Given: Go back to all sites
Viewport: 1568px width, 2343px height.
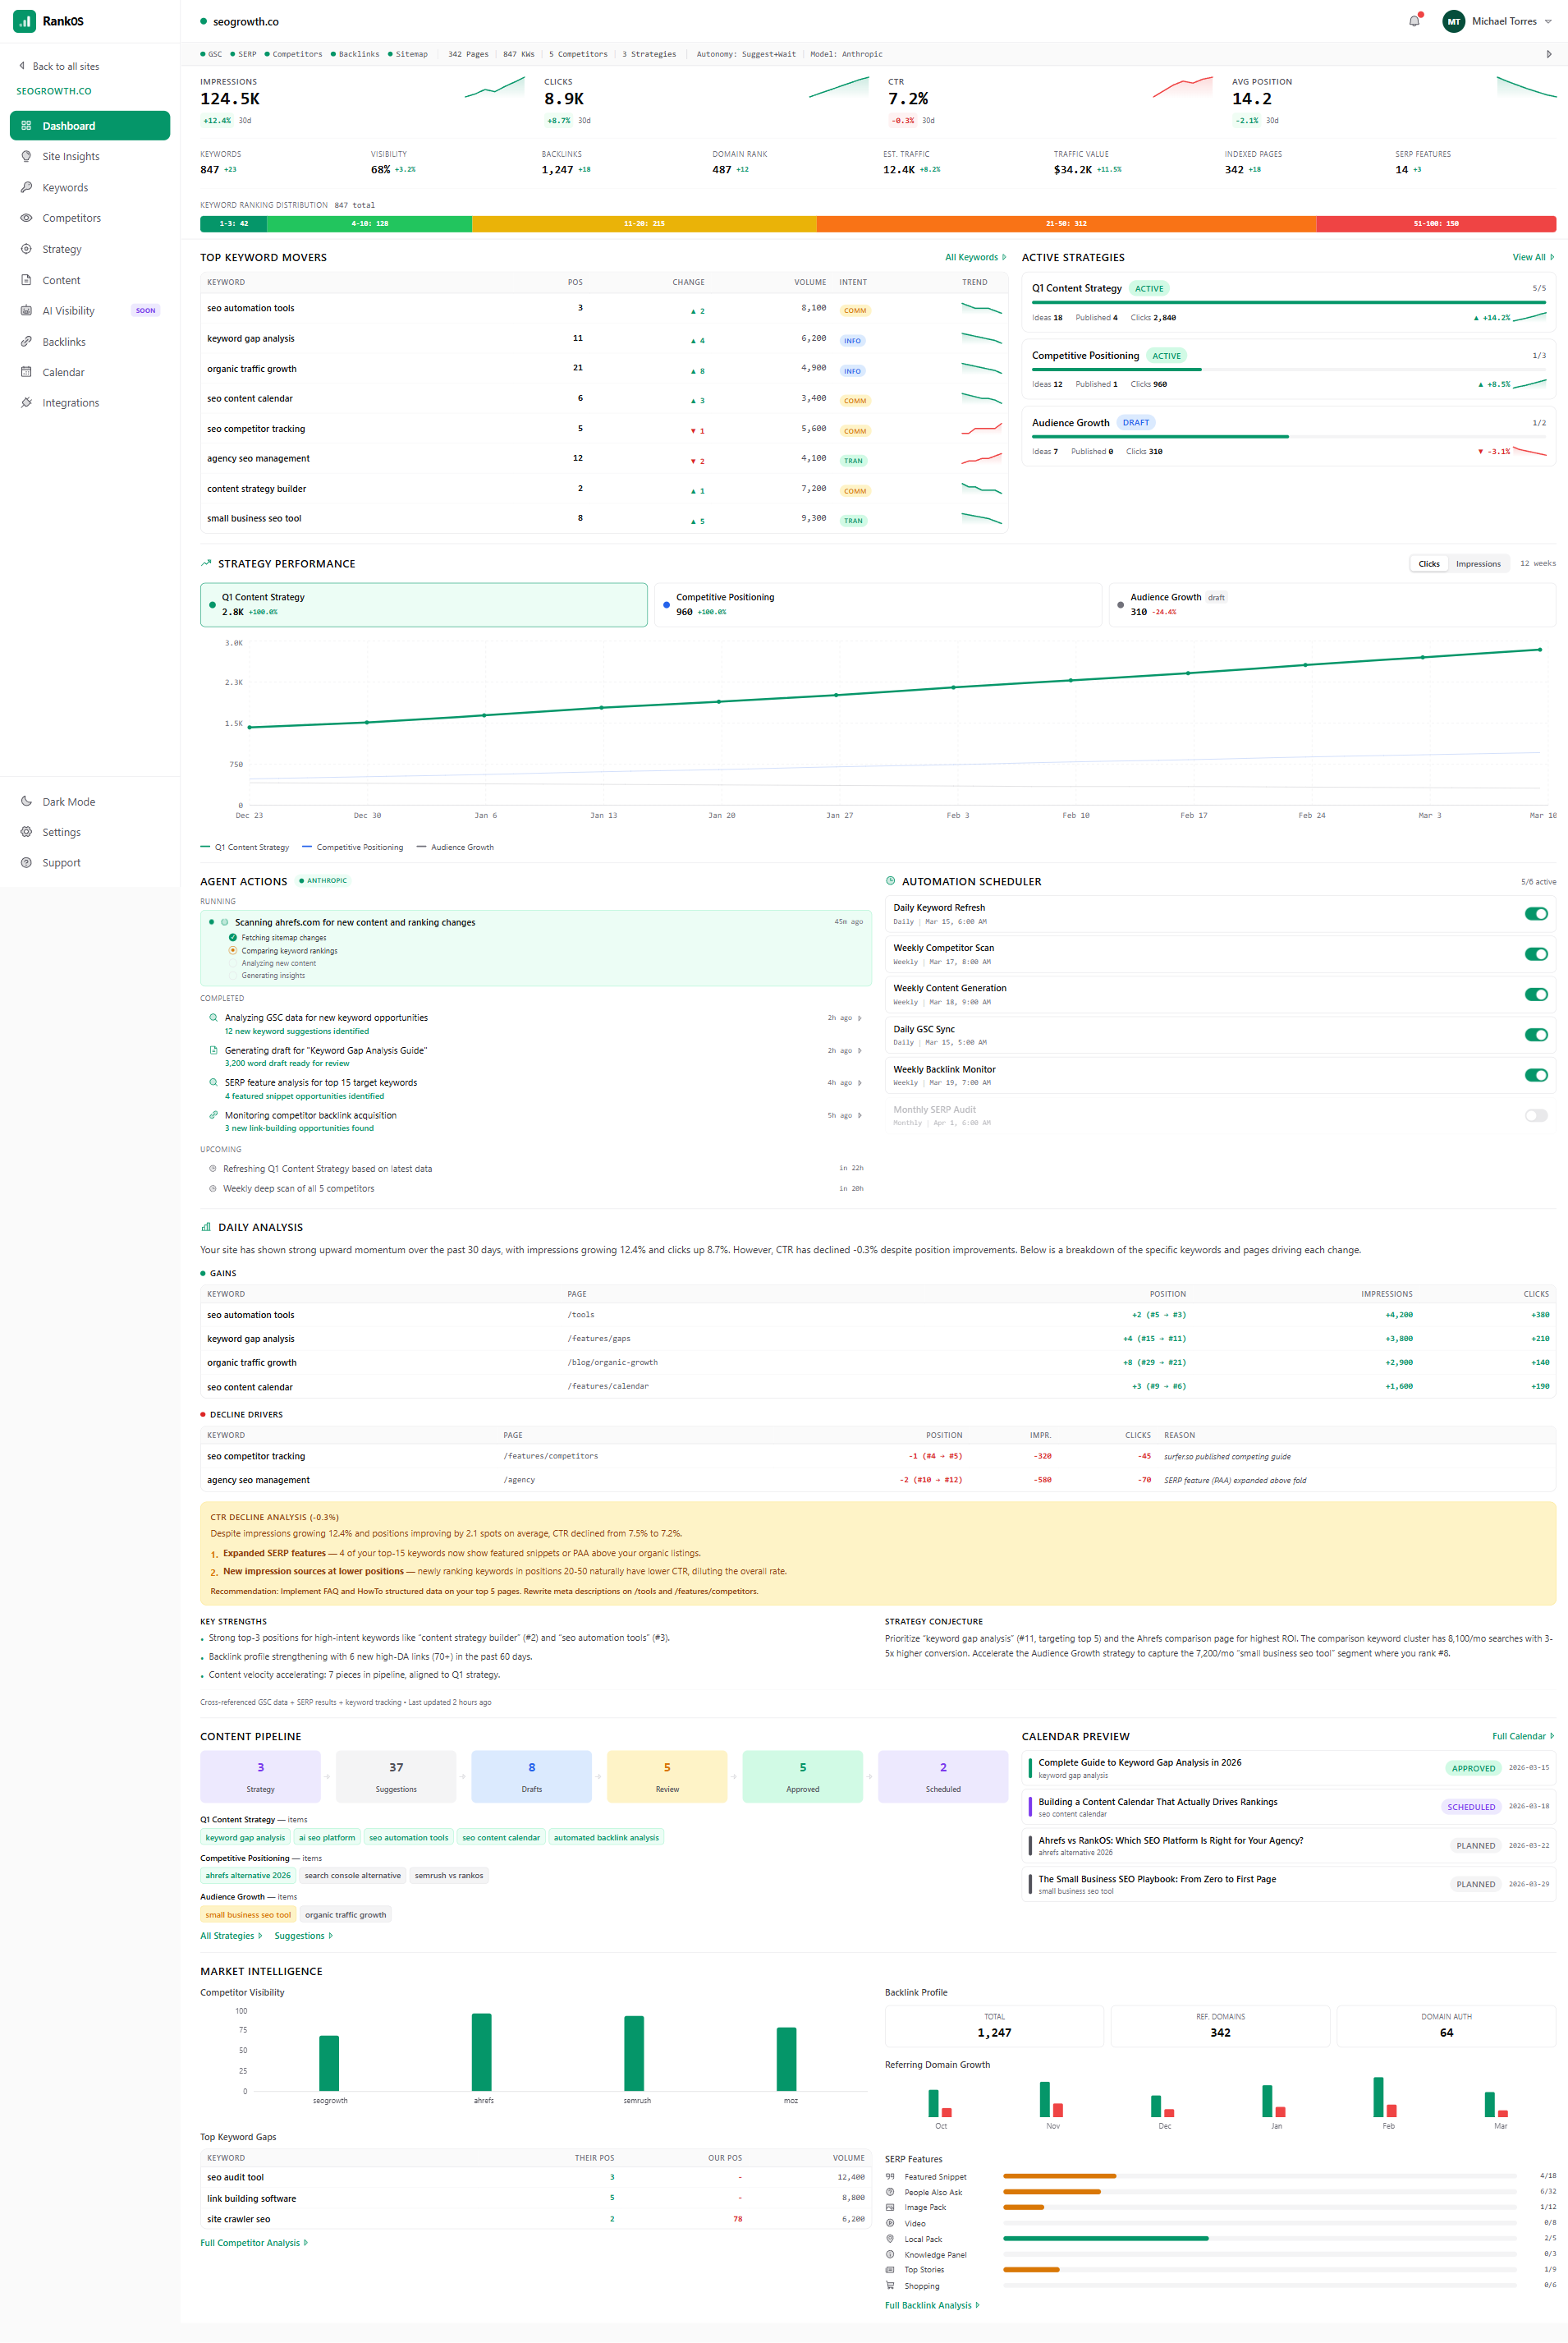Looking at the screenshot, I should click(61, 66).
